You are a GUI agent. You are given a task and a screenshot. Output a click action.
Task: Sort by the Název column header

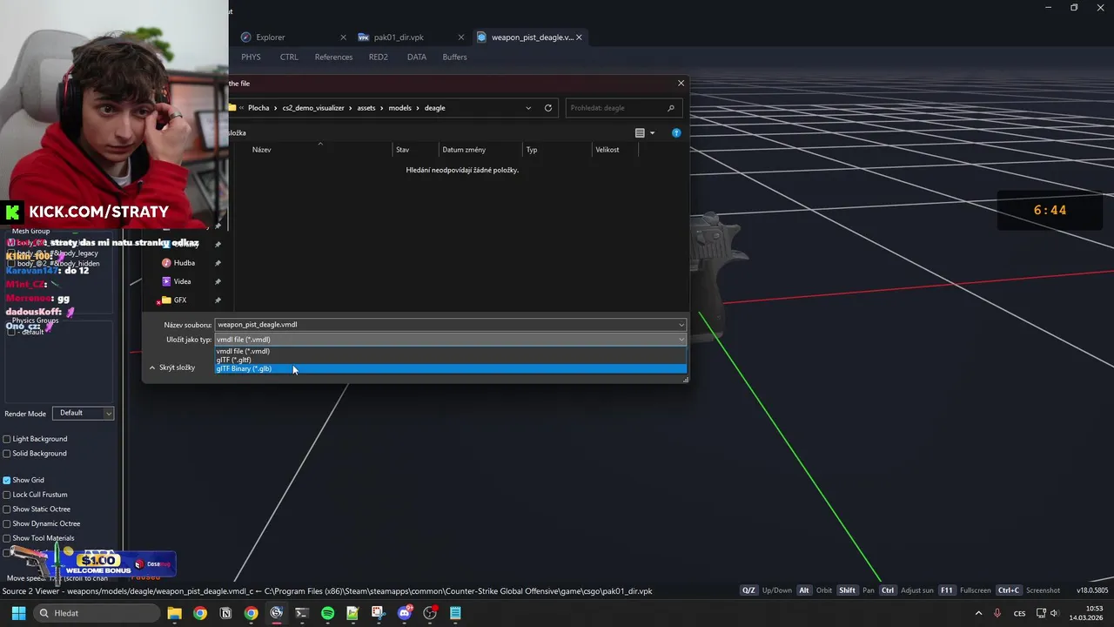[x=261, y=150]
